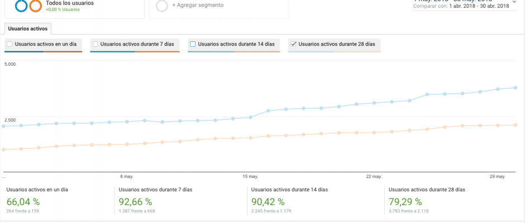Click the last blue data point on chart
This screenshot has height=223, width=525.
(x=516, y=88)
